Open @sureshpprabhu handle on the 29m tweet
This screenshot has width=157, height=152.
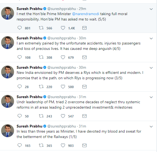pos(62,9)
